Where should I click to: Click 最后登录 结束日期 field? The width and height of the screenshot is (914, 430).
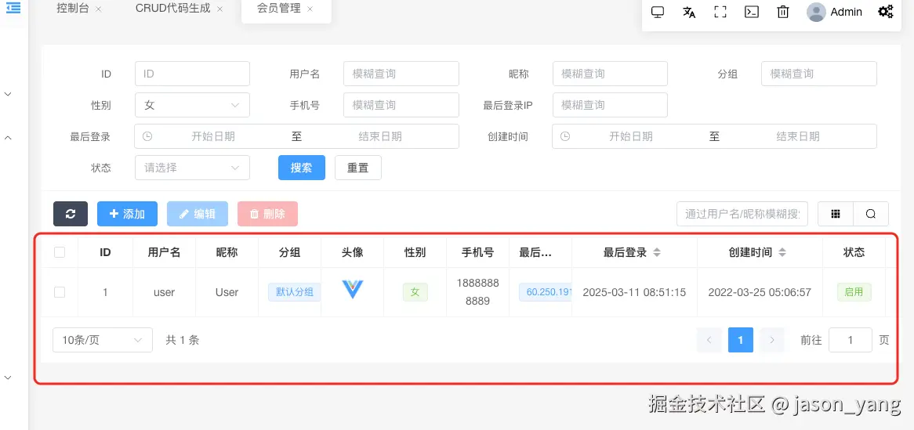pos(380,136)
